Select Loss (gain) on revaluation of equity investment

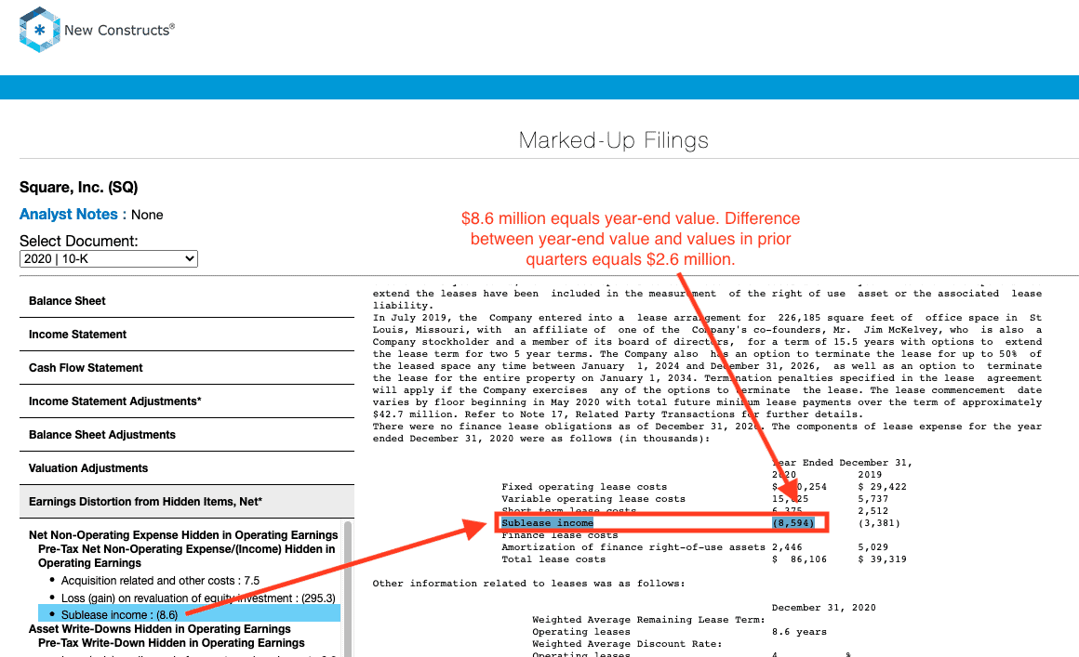198,598
